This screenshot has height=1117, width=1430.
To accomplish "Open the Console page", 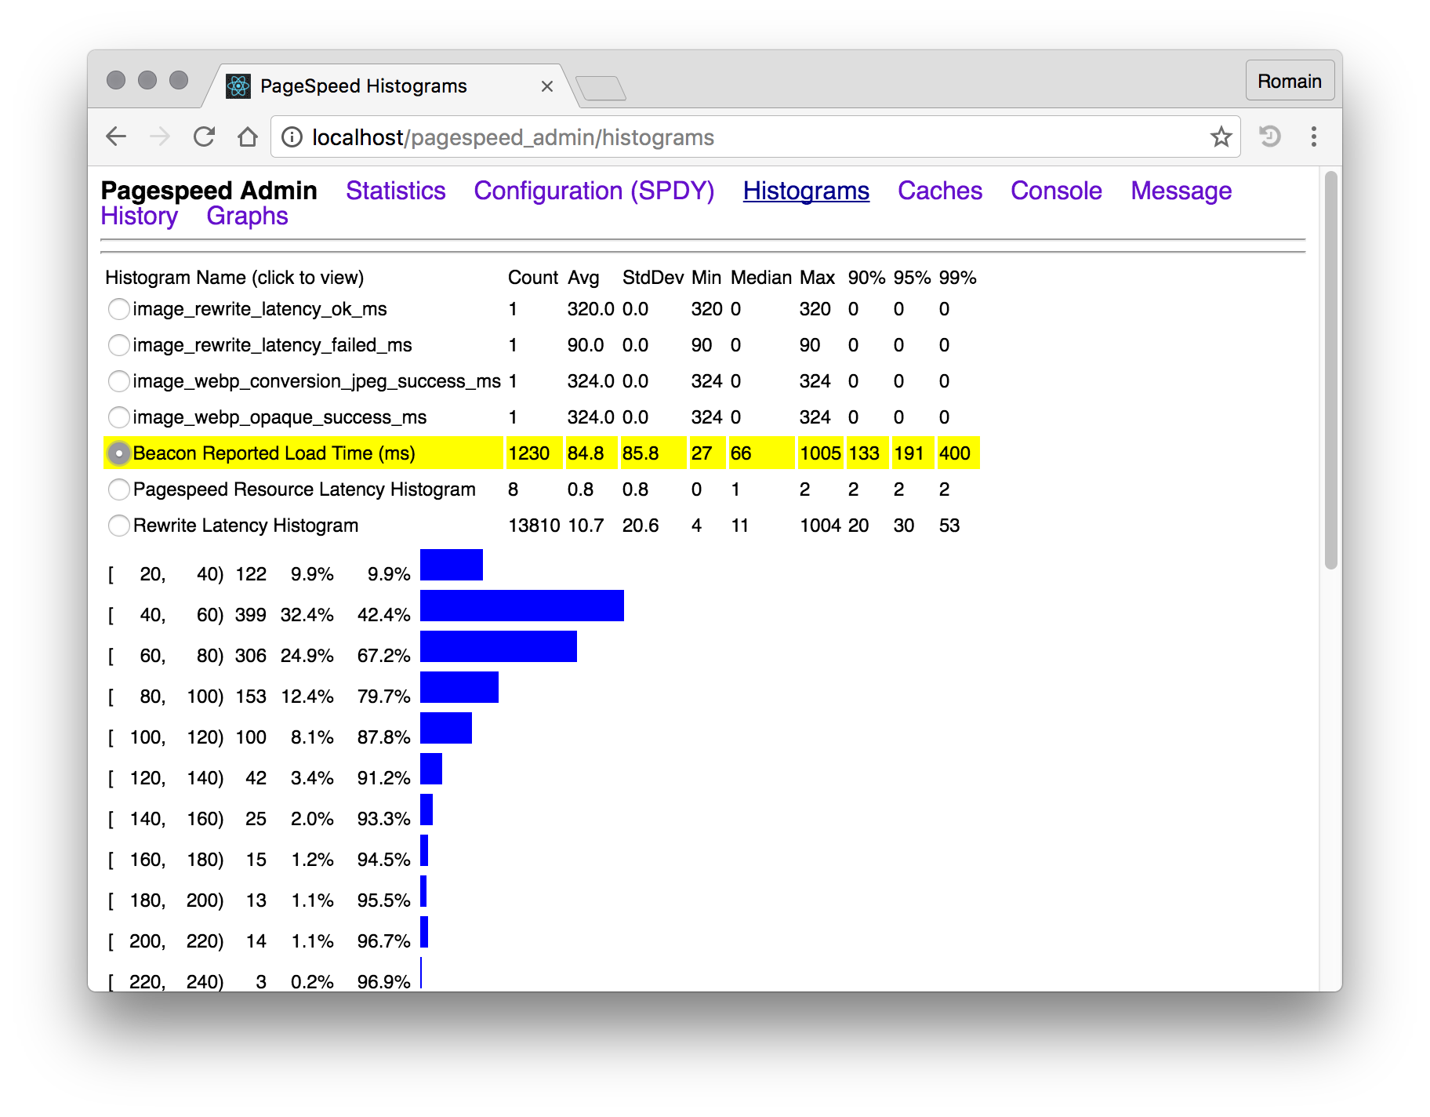I will pyautogui.click(x=1056, y=191).
